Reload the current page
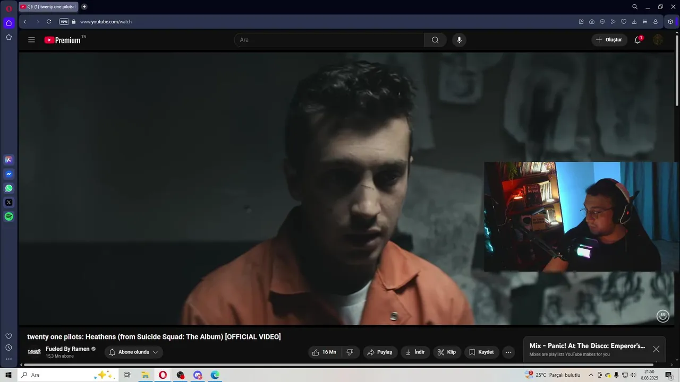This screenshot has height=382, width=680. click(x=49, y=22)
